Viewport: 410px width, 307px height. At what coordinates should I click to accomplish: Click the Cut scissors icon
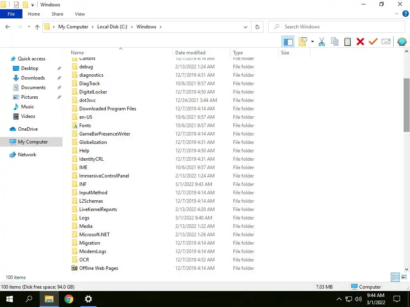(322, 42)
